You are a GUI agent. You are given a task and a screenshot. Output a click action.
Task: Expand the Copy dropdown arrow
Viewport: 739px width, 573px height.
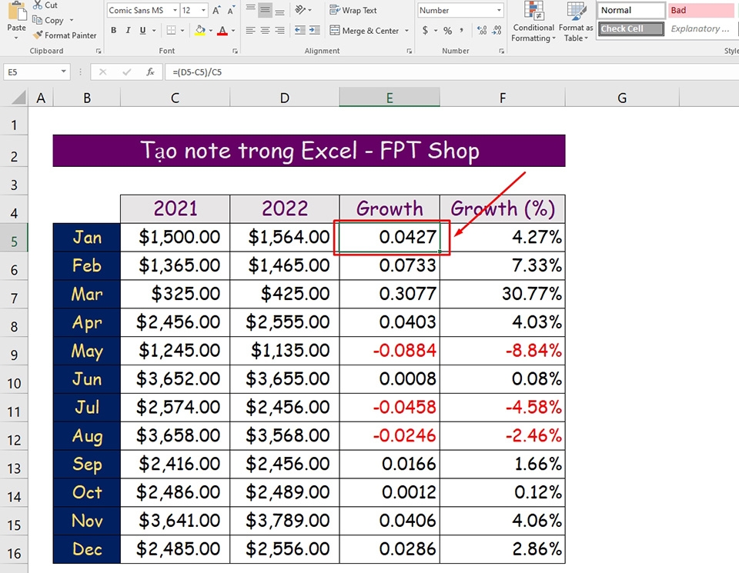coord(72,20)
